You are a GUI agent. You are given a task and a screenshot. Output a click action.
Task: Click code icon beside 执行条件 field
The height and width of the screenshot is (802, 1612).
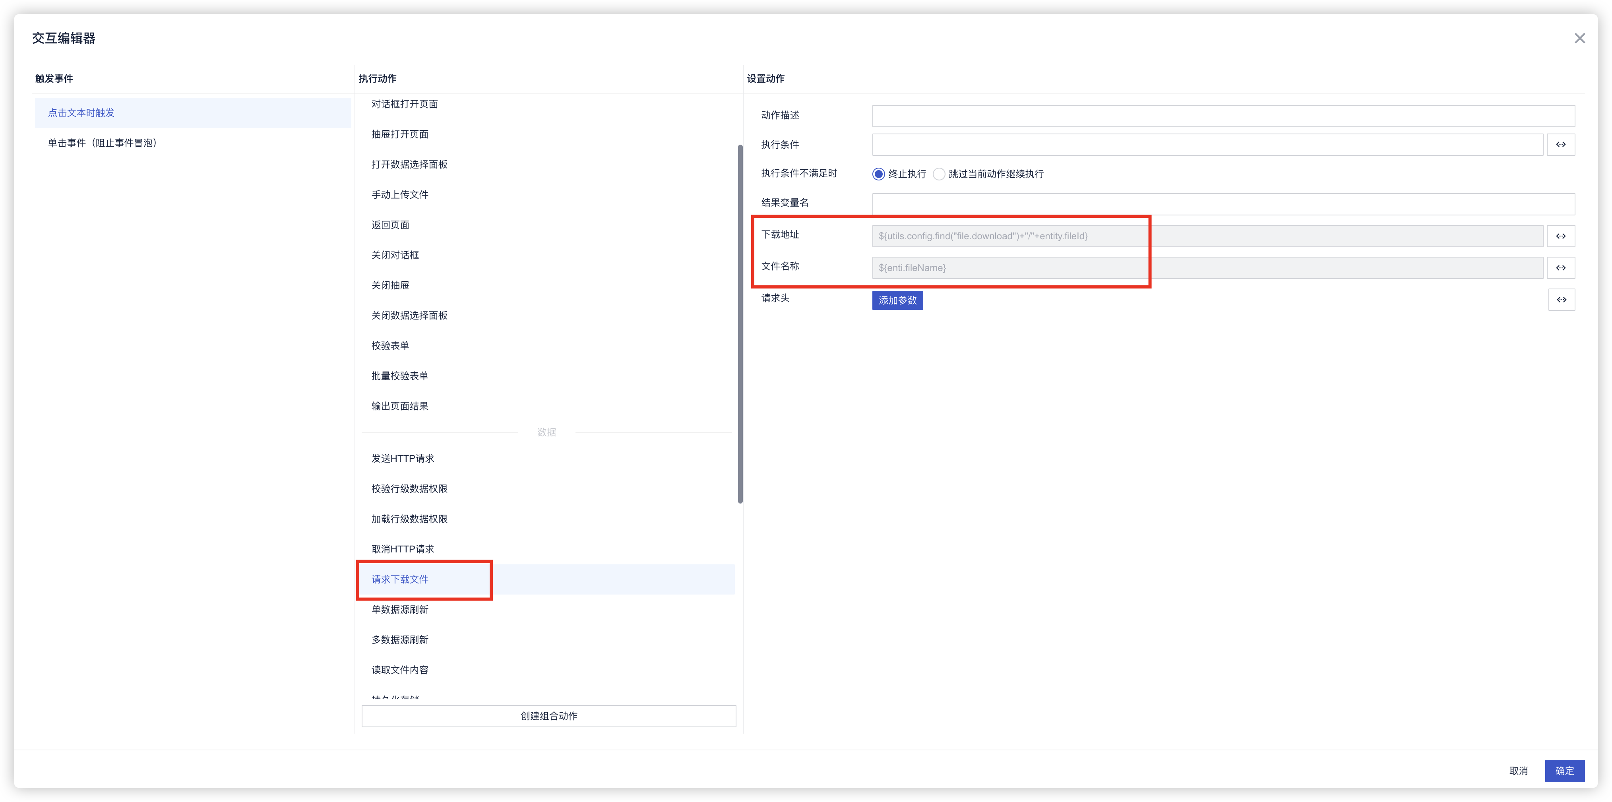[x=1561, y=145]
